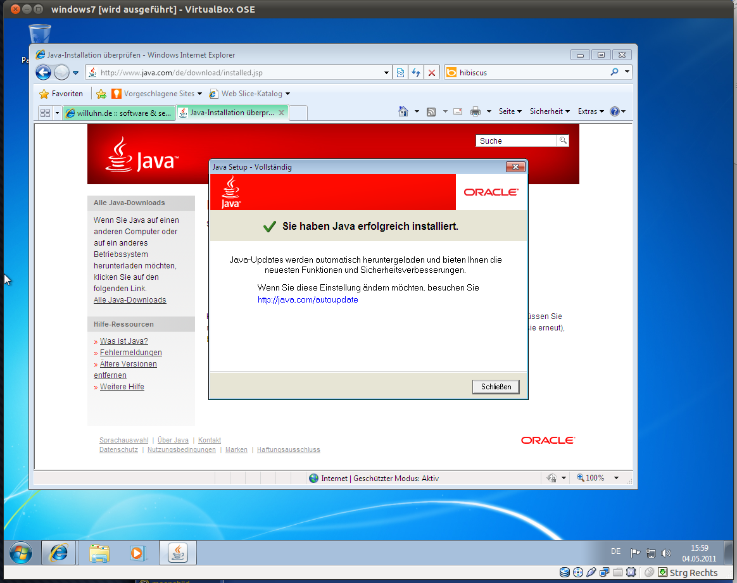The image size is (737, 583).
Task: Expand the address bar autocomplete dropdown
Action: pos(386,73)
